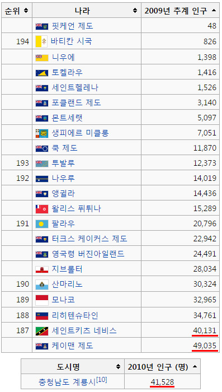The width and height of the screenshot is (222, 392).
Task: Open the 터크스 케이커스 제도 link
Action: point(89,239)
